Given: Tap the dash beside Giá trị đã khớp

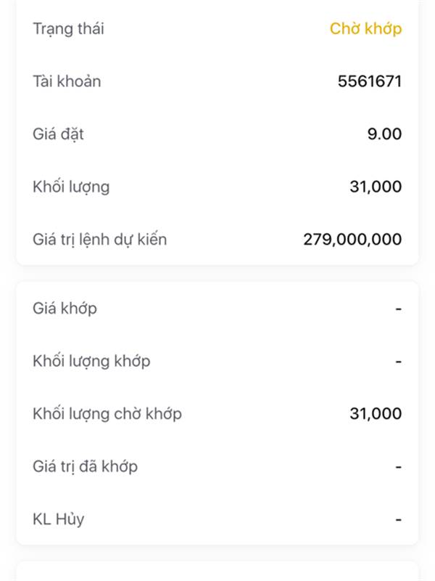Looking at the screenshot, I should click(398, 467).
